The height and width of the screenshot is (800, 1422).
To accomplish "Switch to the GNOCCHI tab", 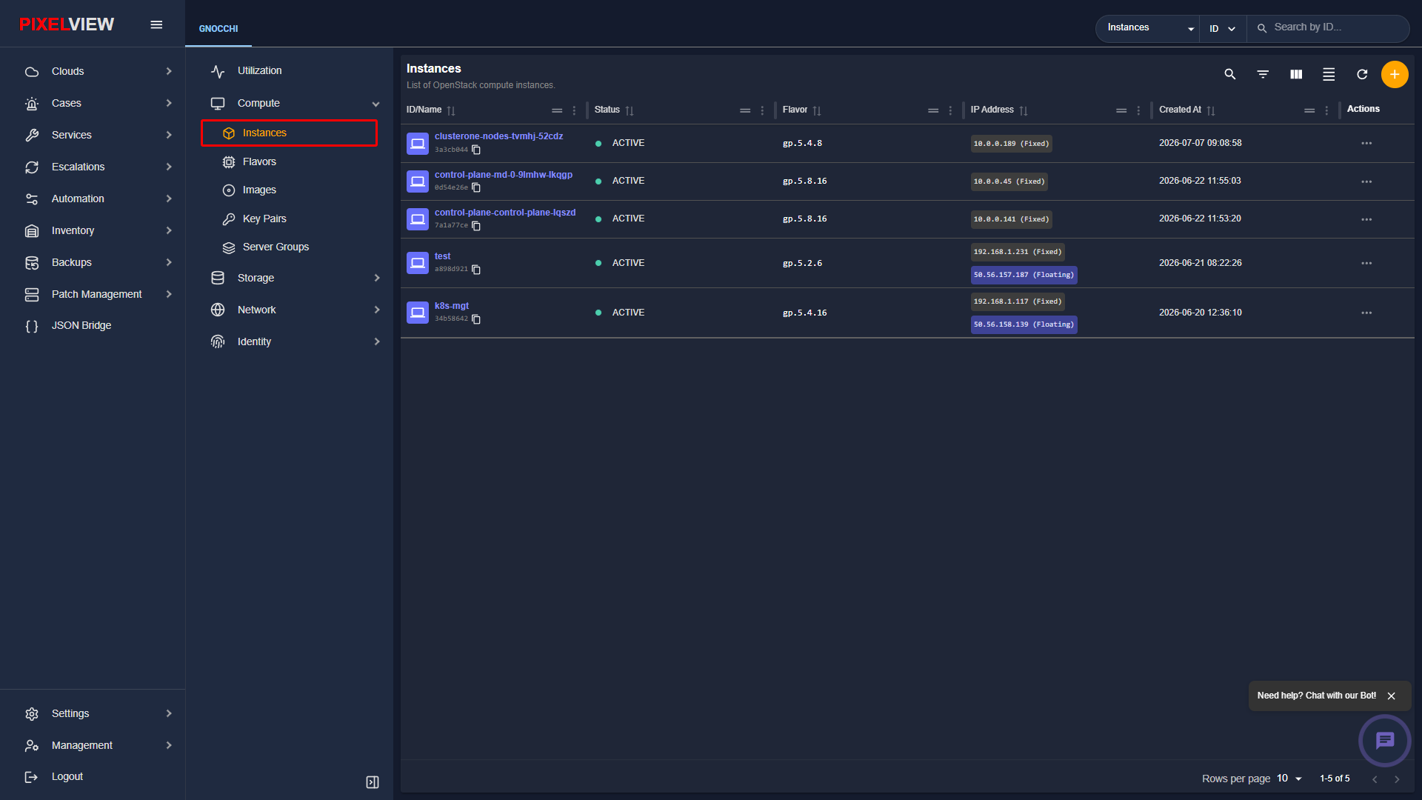I will [x=218, y=29].
